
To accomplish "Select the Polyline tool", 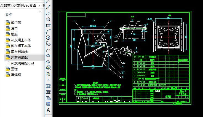I will point(48,13).
